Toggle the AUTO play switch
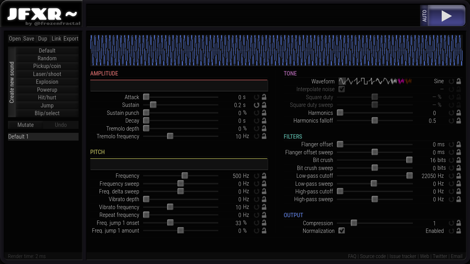The height and width of the screenshot is (264, 470). [x=424, y=16]
